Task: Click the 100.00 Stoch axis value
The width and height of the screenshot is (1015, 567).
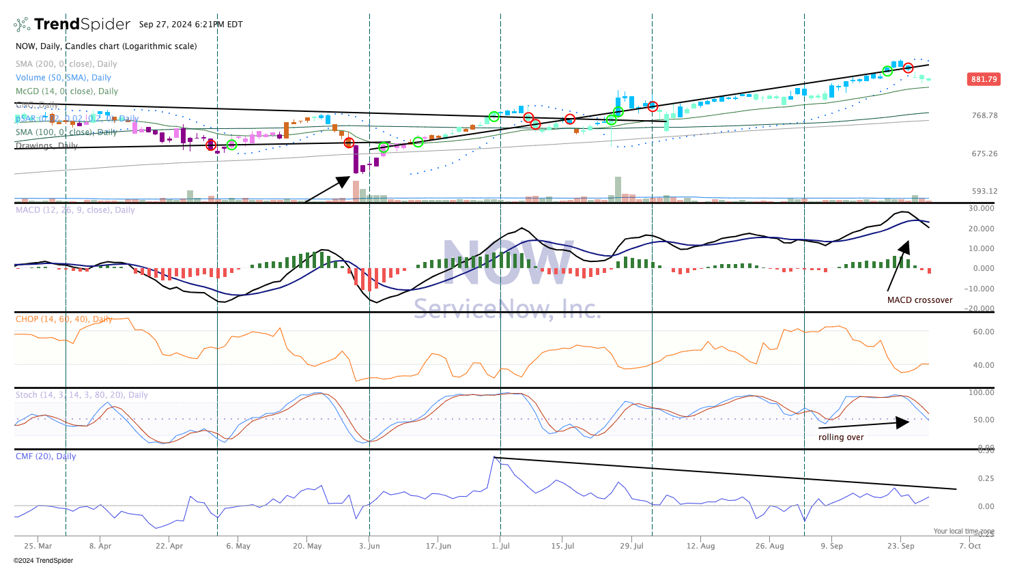Action: click(x=982, y=393)
